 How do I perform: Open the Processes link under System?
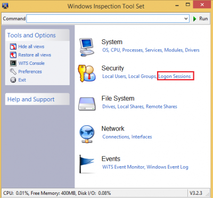coord(133,50)
